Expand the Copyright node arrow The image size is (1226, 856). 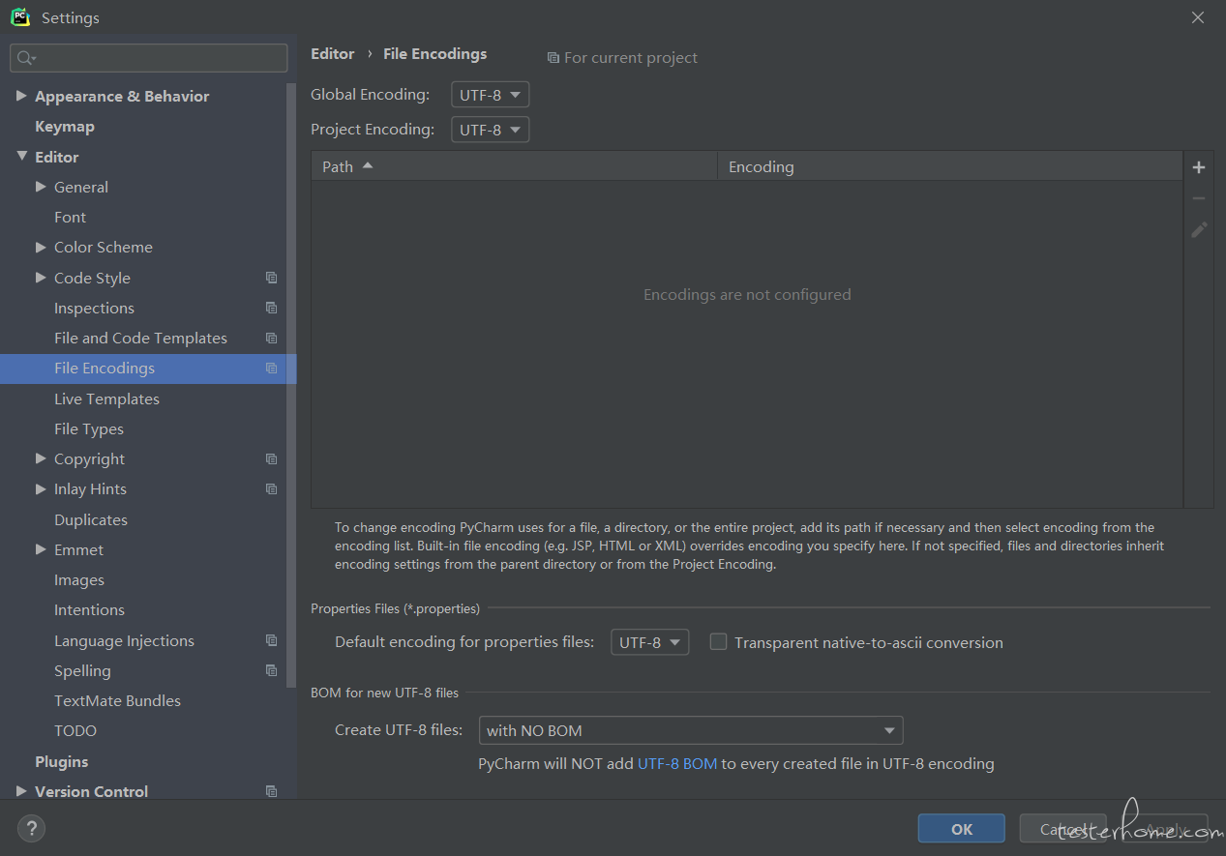[41, 458]
